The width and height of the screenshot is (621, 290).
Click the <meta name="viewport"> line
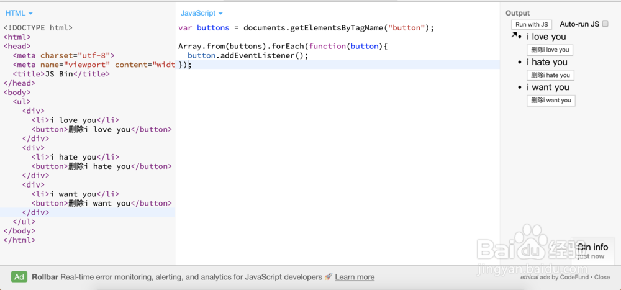[x=94, y=65]
